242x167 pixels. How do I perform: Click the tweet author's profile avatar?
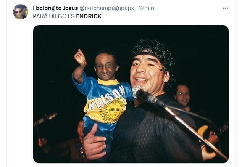[21, 12]
